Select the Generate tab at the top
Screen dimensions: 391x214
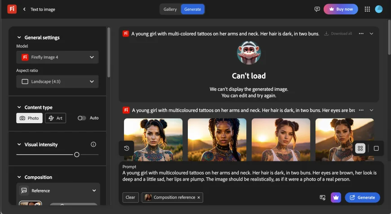click(192, 9)
